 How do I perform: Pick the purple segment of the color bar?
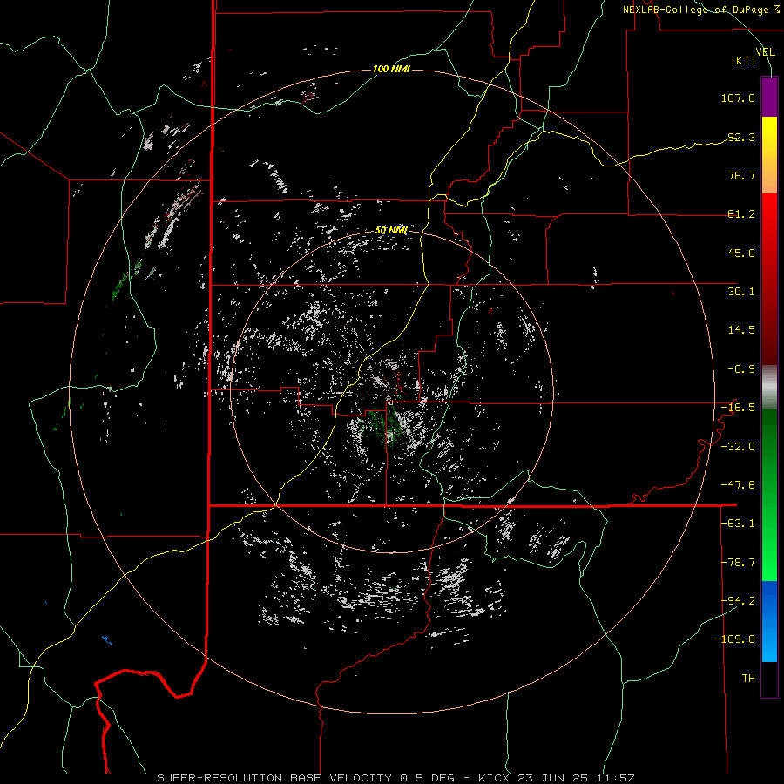769,98
